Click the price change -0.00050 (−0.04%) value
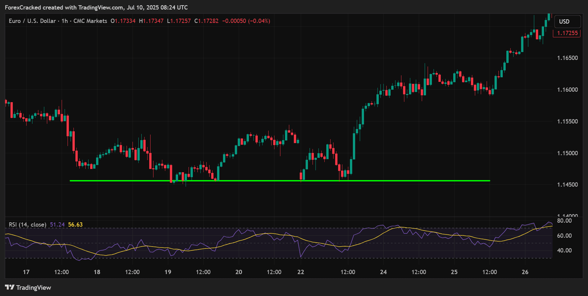 click(246, 21)
